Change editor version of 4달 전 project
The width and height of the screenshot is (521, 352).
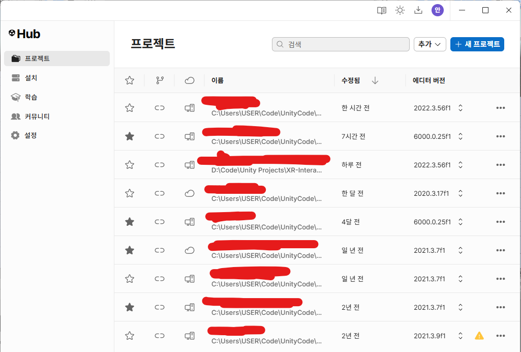(461, 222)
